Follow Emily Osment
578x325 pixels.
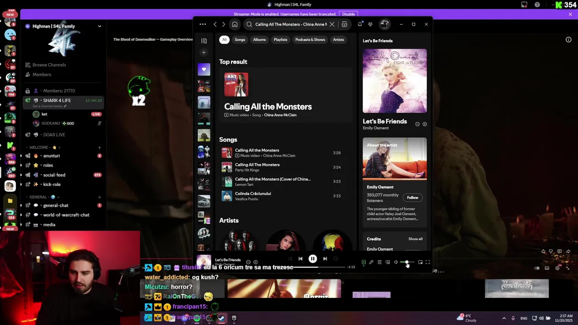[413, 198]
